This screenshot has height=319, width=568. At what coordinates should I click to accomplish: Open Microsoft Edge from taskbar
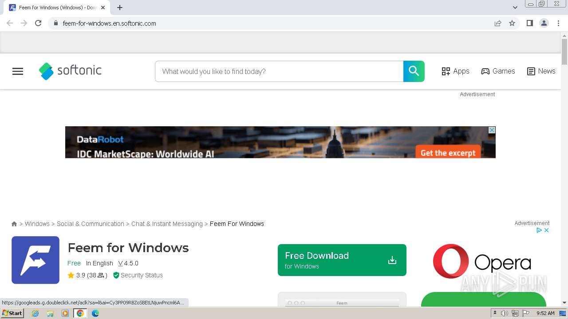[x=95, y=313]
